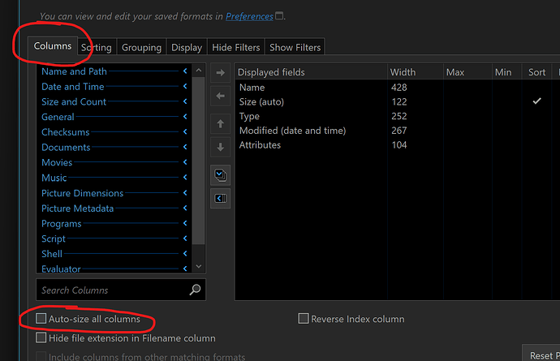Click the Sort column header

tap(536, 72)
